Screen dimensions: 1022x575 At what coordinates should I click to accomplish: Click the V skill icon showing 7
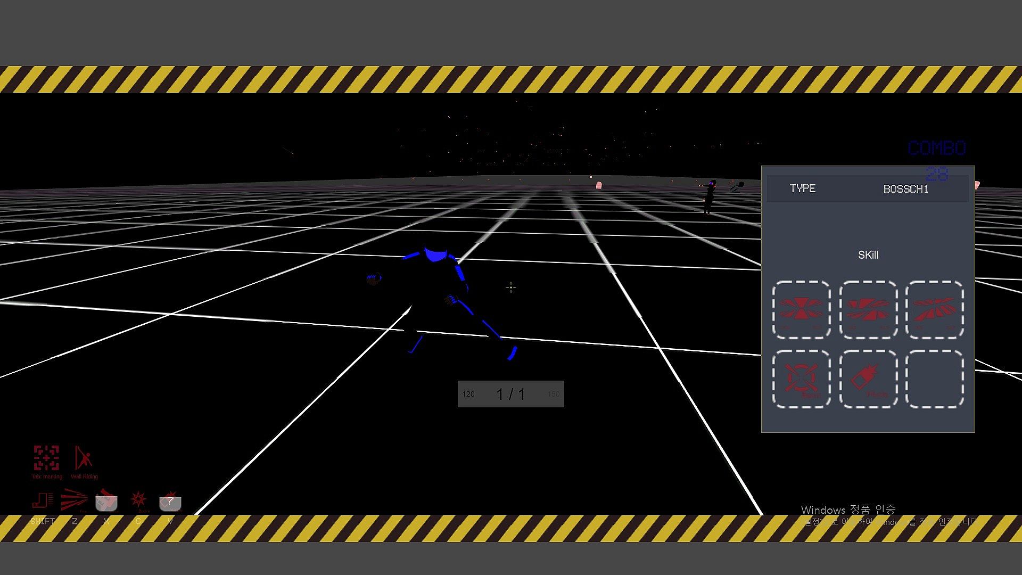coord(170,502)
